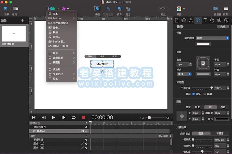
Task: Click the 完成 button in Elements panel
Action: [223, 26]
